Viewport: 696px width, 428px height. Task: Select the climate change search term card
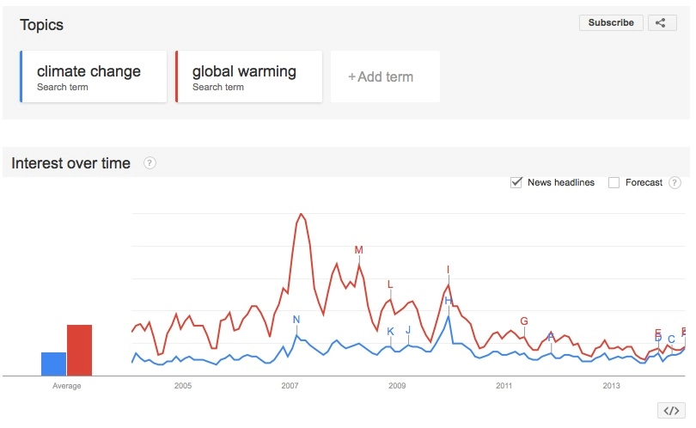94,76
